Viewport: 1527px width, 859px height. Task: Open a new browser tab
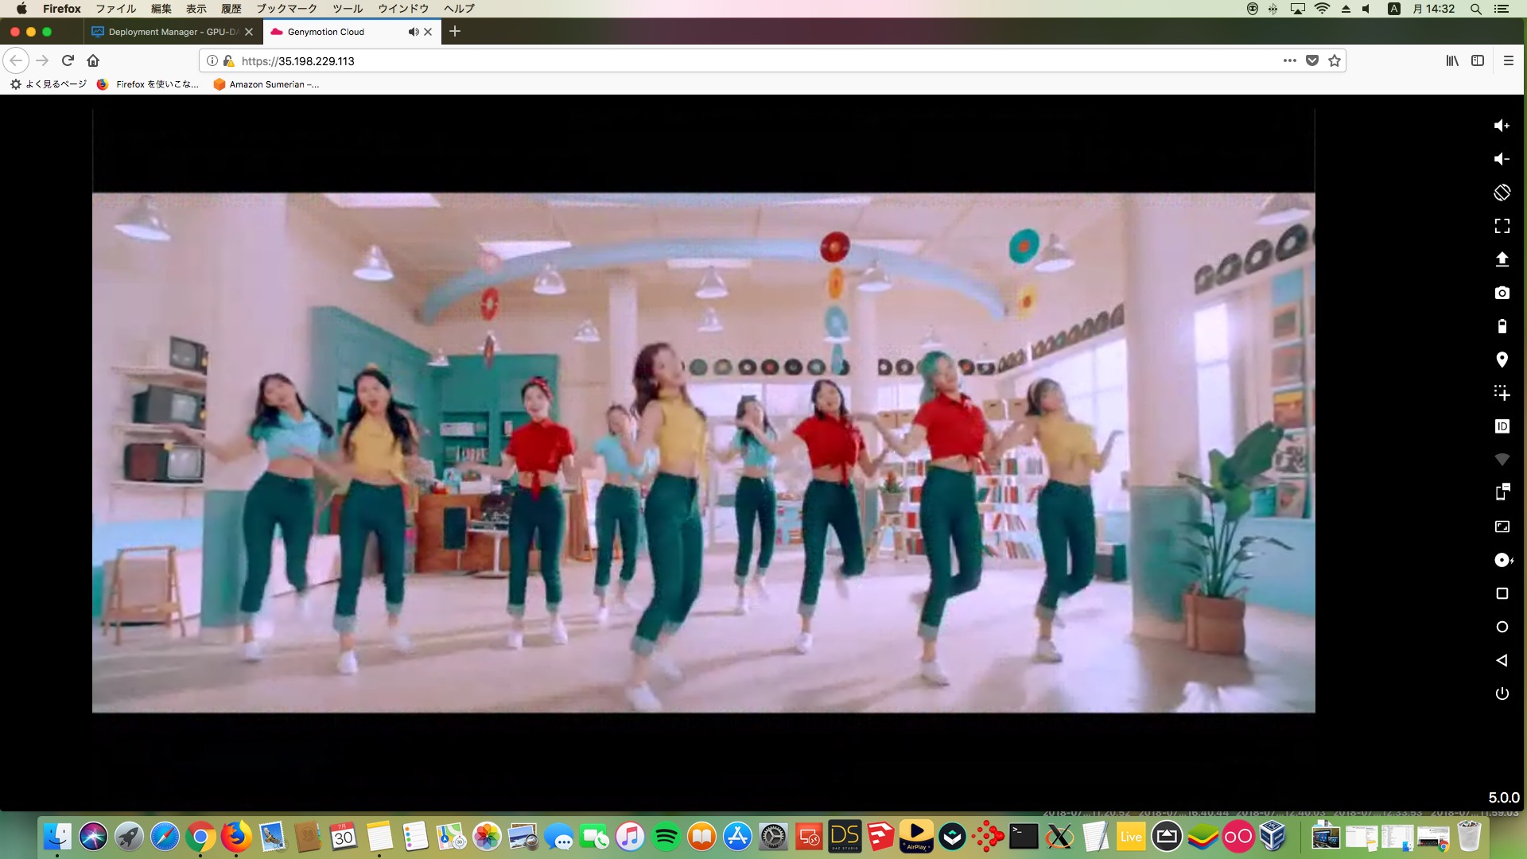pos(455,31)
